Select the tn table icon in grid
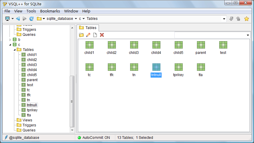Image resolution: width=254 pixels, height=143 pixels. coord(134,67)
